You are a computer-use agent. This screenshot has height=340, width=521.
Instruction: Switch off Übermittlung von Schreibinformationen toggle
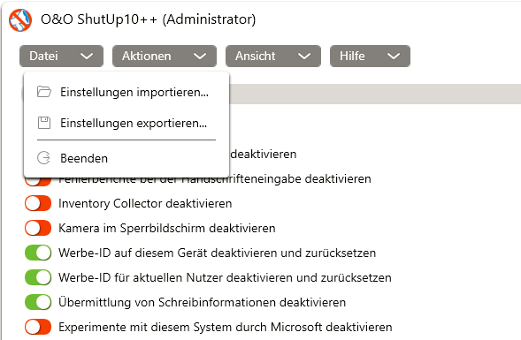pyautogui.click(x=38, y=302)
